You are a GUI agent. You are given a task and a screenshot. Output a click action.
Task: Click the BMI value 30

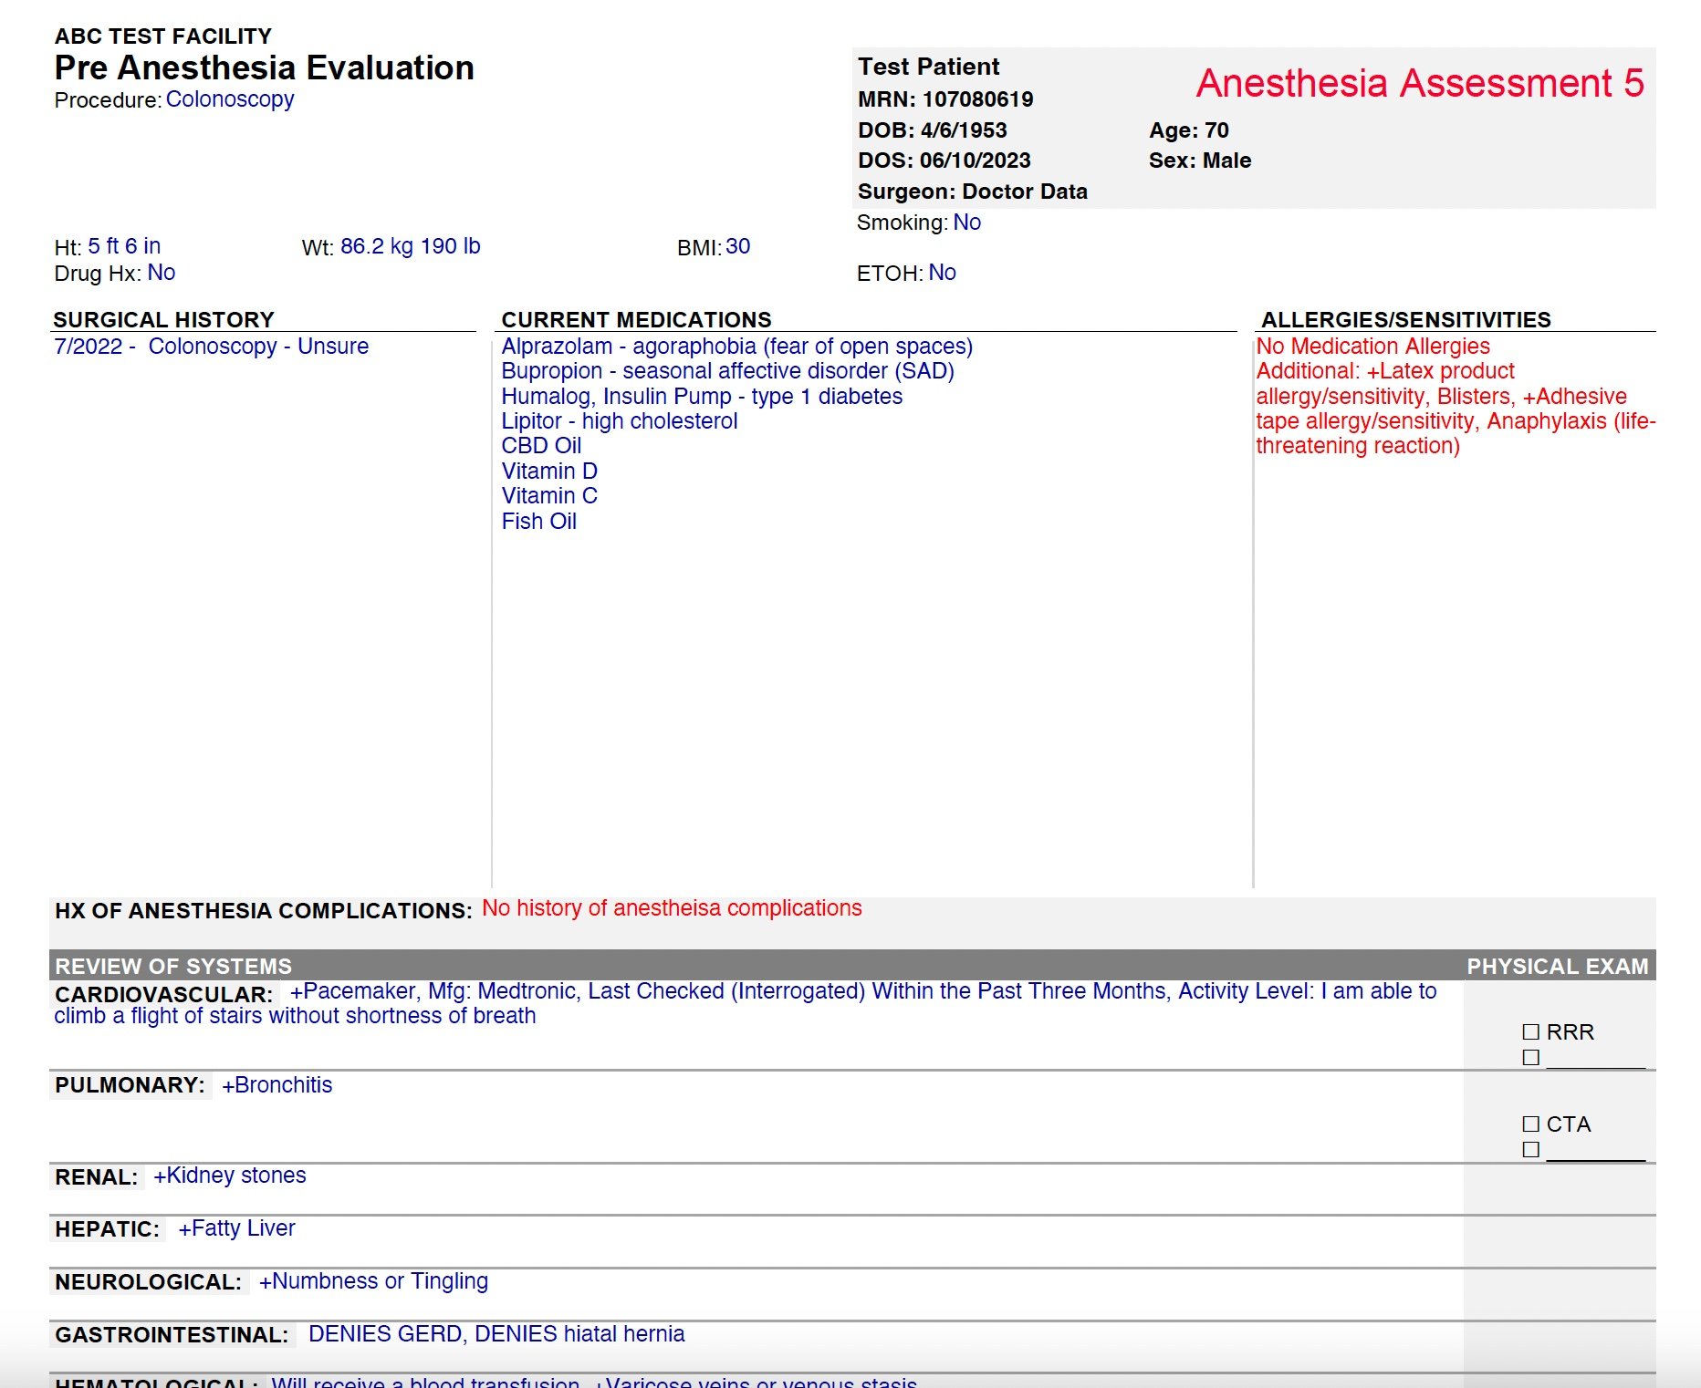[738, 246]
